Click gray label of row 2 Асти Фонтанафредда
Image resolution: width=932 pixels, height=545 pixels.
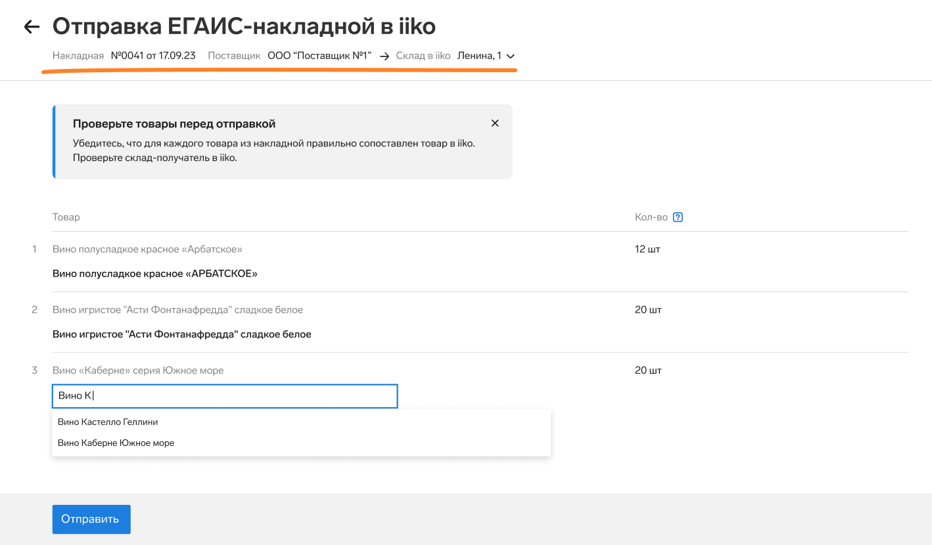pos(177,310)
